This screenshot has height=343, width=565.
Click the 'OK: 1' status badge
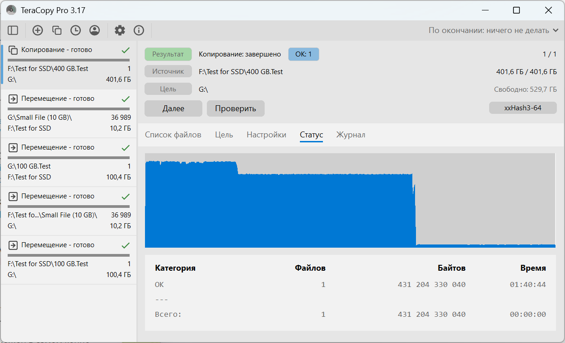pyautogui.click(x=304, y=54)
